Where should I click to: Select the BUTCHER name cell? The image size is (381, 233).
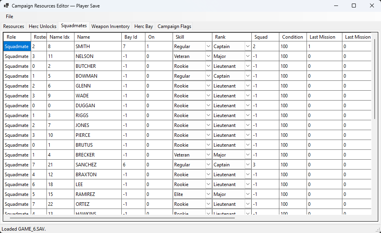(98, 66)
